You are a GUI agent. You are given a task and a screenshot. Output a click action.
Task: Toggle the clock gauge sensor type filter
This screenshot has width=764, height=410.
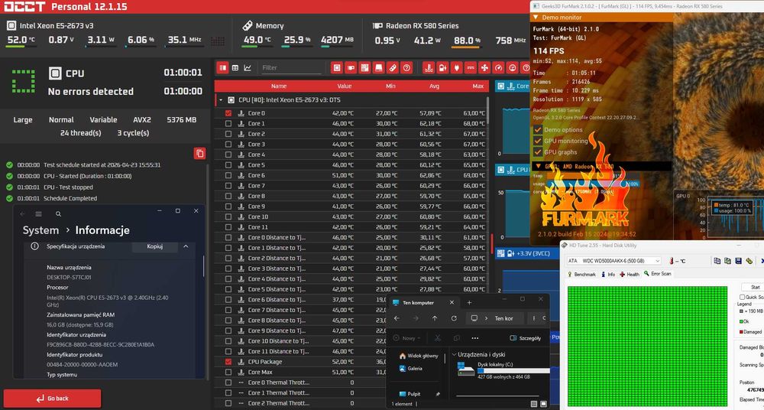pyautogui.click(x=498, y=68)
